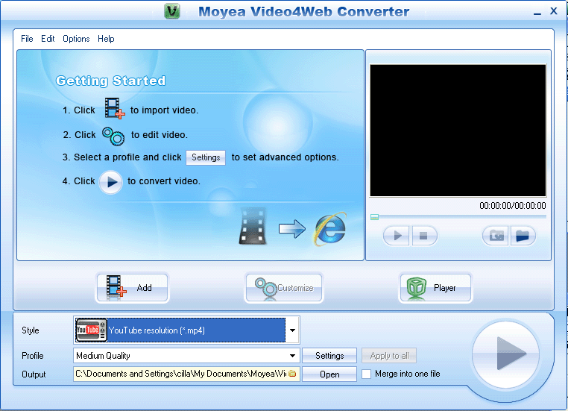This screenshot has height=411, width=568.
Task: Click the preview seek slider handle
Action: point(374,217)
